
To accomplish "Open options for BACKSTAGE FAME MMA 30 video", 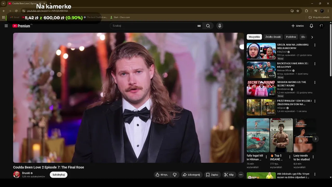I will coord(315,64).
